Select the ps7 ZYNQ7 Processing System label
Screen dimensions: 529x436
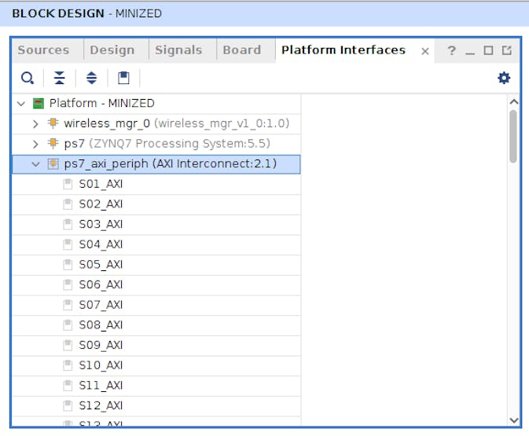pos(167,144)
